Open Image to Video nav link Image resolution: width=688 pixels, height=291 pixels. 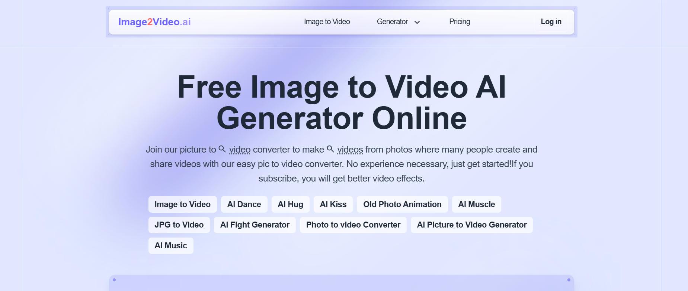pyautogui.click(x=327, y=22)
